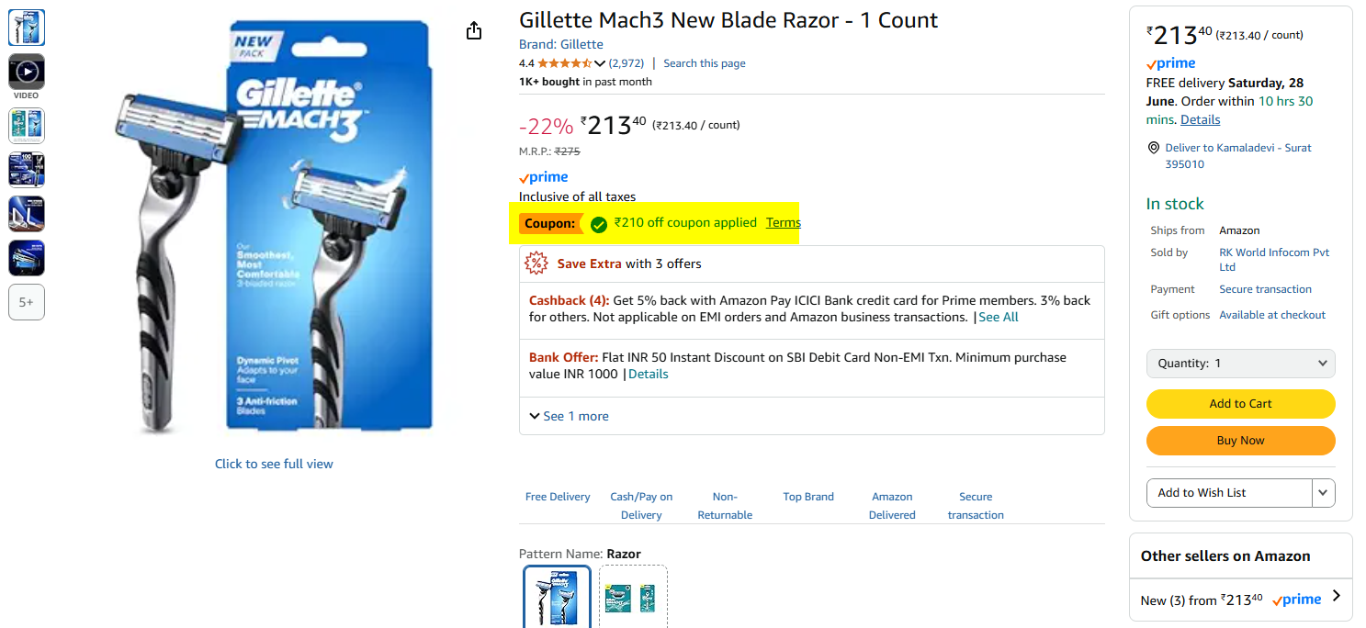Click the green coupon applied checkmark
The image size is (1366, 628).
pos(599,224)
